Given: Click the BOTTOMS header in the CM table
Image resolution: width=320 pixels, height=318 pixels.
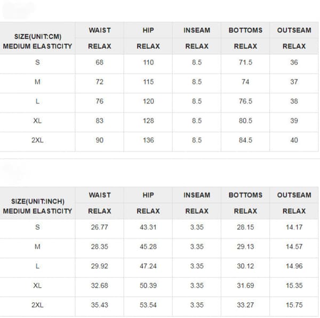Looking at the screenshot, I should click(245, 30).
